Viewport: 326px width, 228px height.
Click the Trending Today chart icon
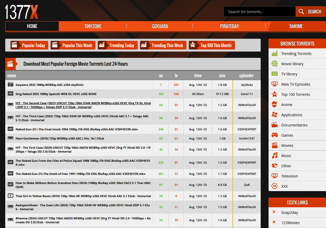(102, 45)
